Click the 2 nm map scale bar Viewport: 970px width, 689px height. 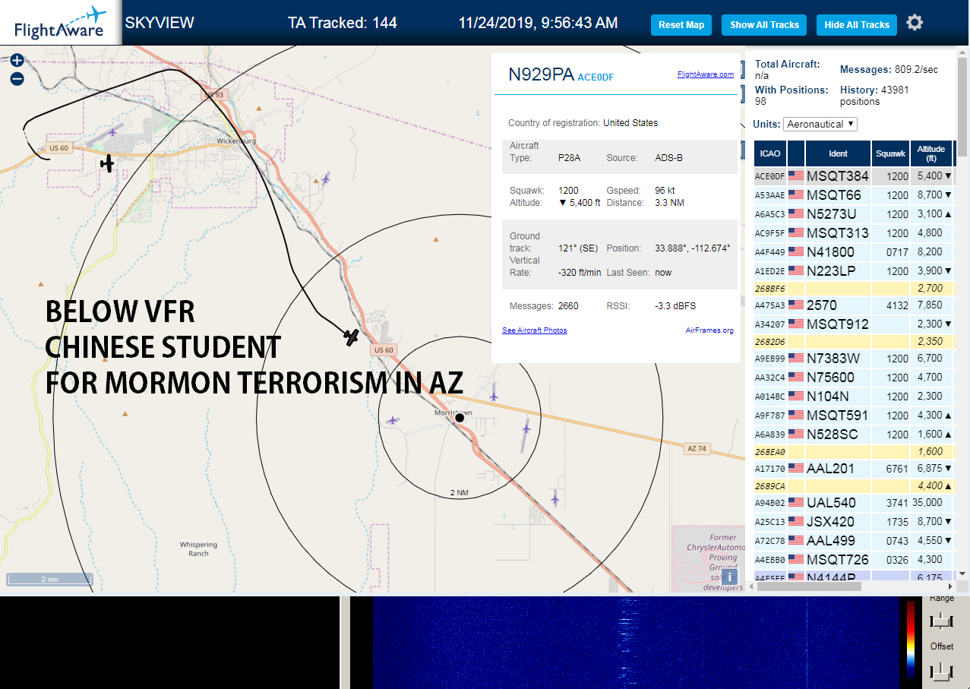click(x=49, y=580)
